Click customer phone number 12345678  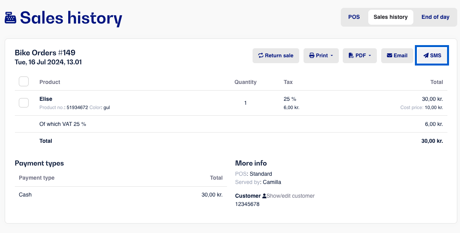click(247, 204)
